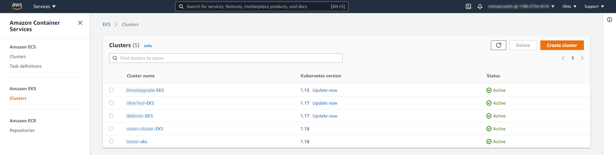Open the account user dropdown
The image size is (616, 155).
pyautogui.click(x=521, y=6)
